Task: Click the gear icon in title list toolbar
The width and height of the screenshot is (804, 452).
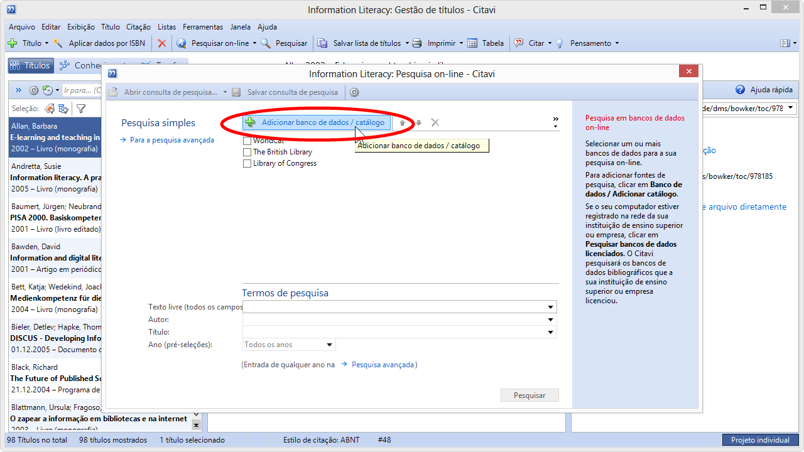Action: [34, 90]
